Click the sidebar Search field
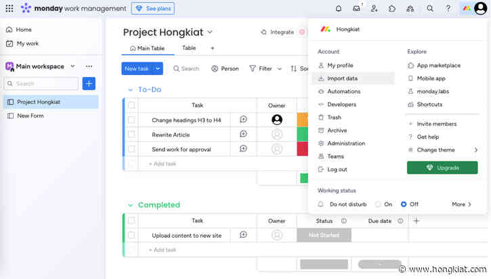 click(x=41, y=83)
